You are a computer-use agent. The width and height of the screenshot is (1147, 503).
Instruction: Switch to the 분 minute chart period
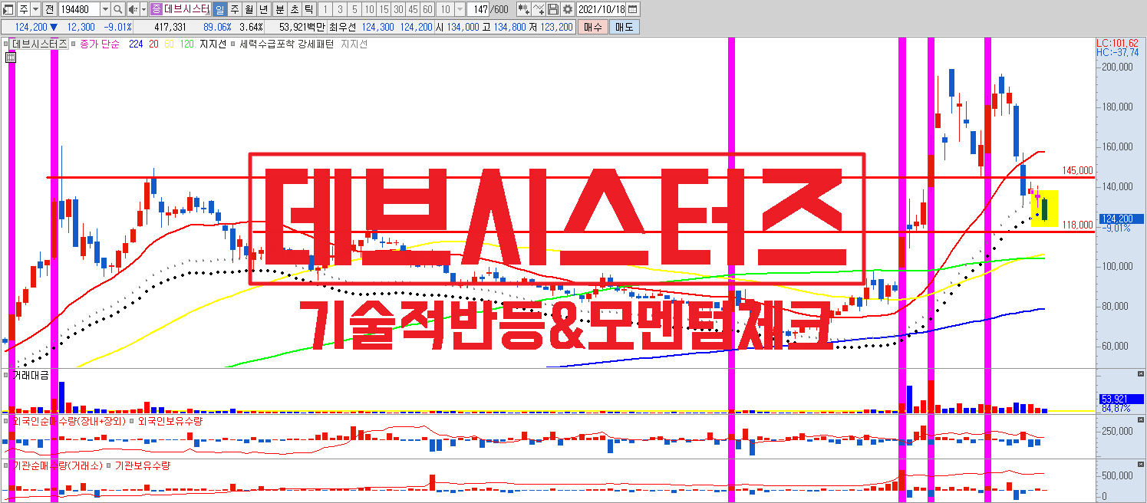tap(280, 9)
